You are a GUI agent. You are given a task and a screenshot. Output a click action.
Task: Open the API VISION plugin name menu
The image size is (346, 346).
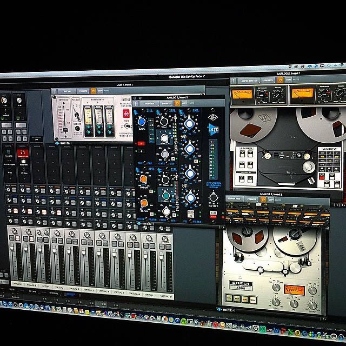(149, 103)
